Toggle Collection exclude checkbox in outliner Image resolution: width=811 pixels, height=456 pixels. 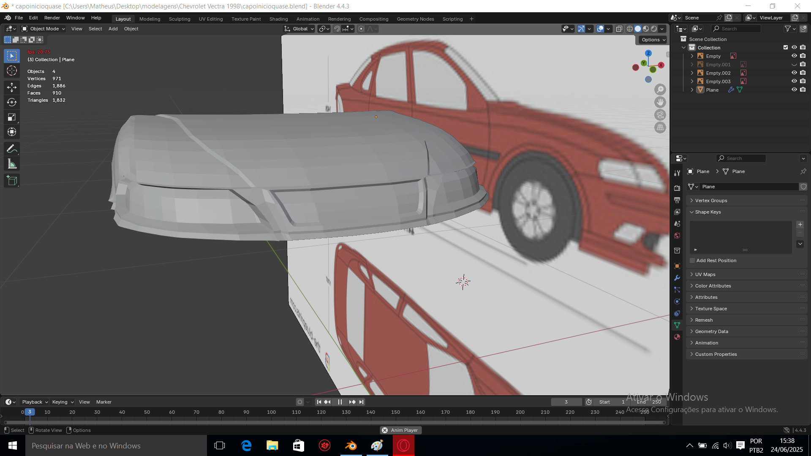coord(786,47)
